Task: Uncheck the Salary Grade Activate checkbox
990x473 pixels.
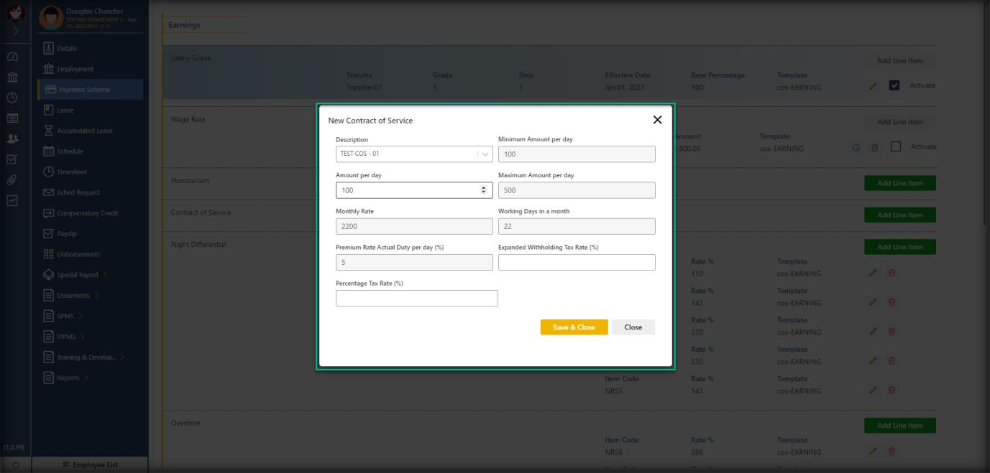Action: click(x=894, y=85)
